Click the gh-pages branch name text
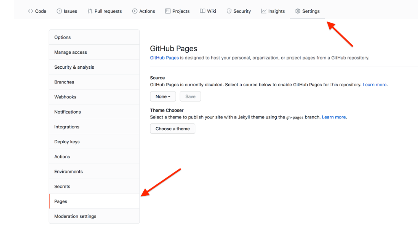418x225 pixels. click(295, 117)
